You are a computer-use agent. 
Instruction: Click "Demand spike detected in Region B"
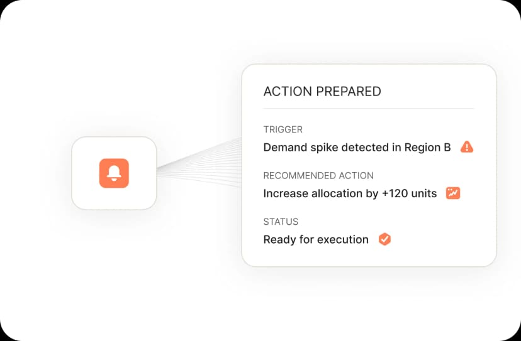(357, 148)
